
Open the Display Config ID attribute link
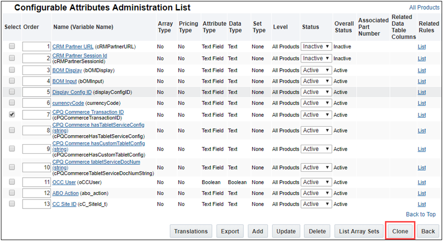pos(72,92)
